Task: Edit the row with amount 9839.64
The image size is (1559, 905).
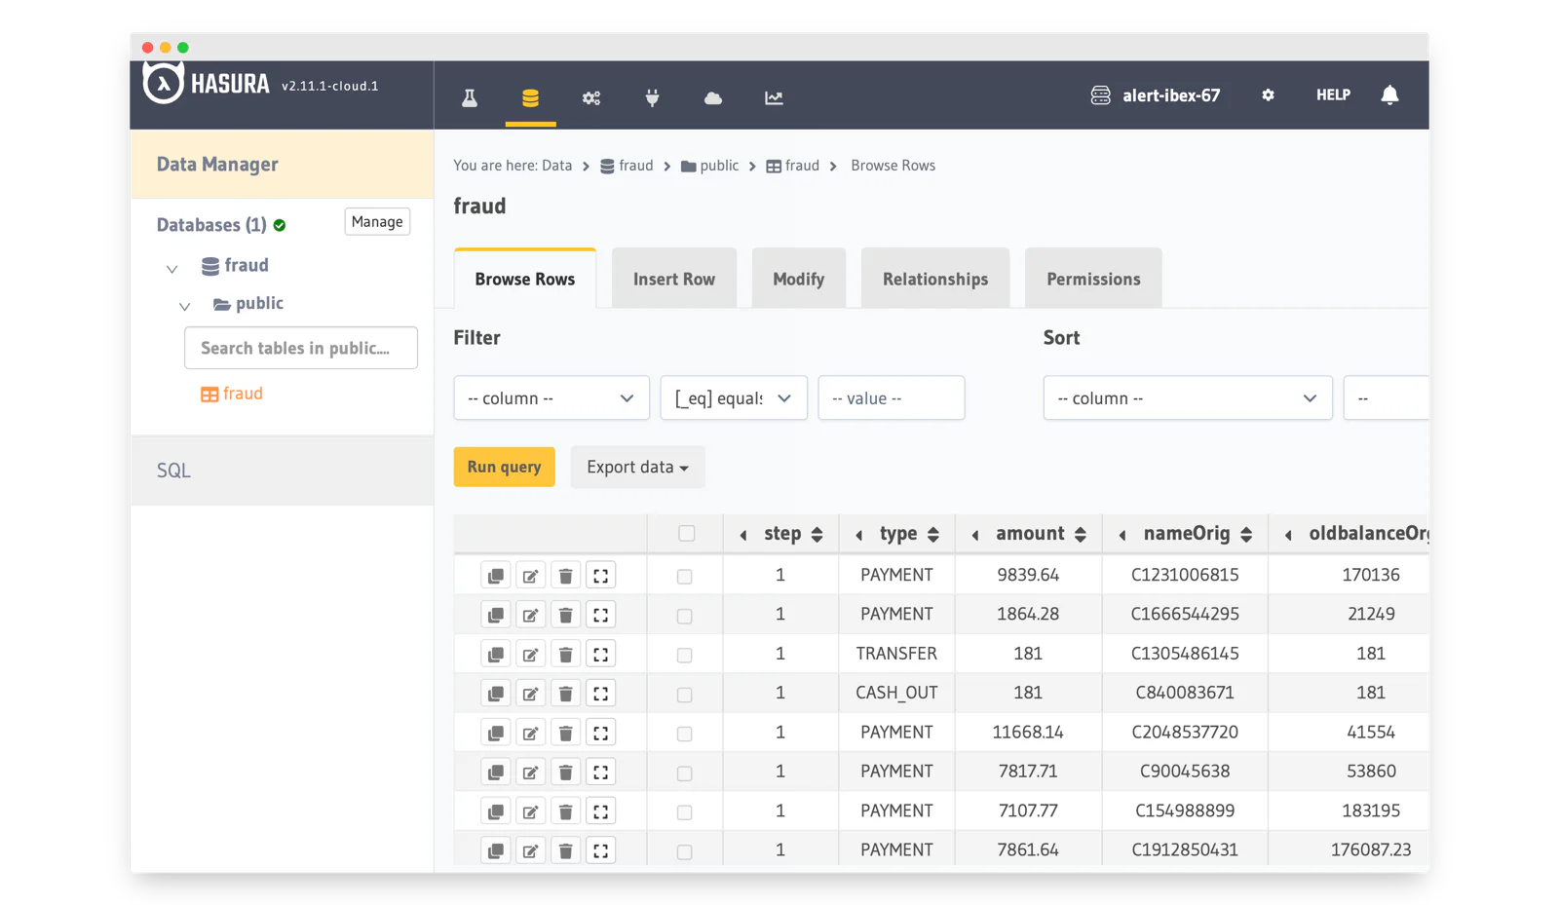Action: click(530, 576)
